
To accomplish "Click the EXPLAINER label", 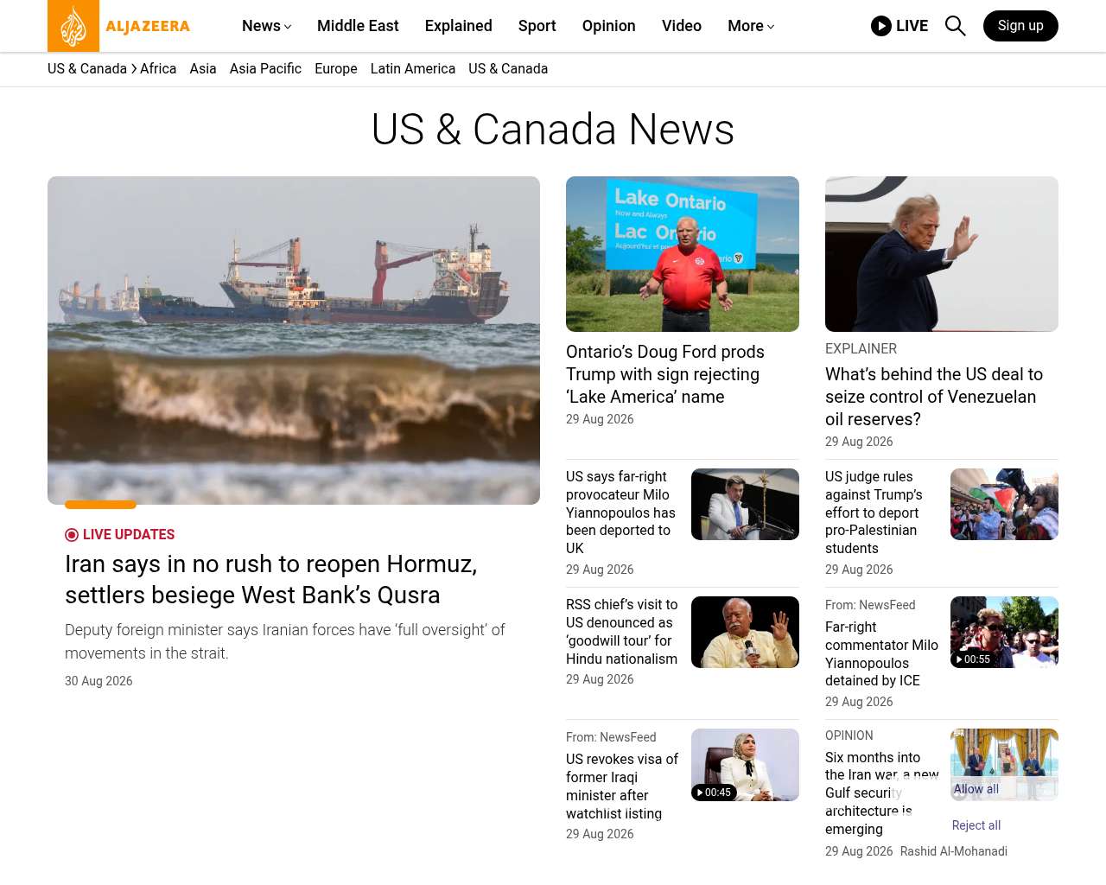I will point(861,349).
